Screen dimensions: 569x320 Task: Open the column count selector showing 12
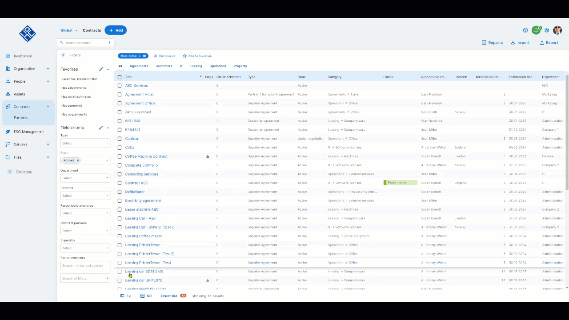[x=125, y=296]
